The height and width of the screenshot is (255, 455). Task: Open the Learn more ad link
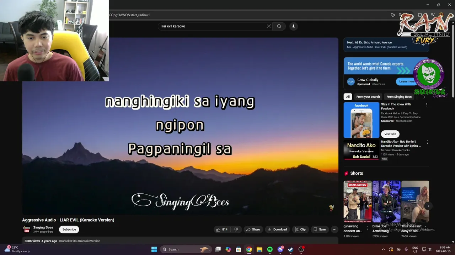click(407, 81)
